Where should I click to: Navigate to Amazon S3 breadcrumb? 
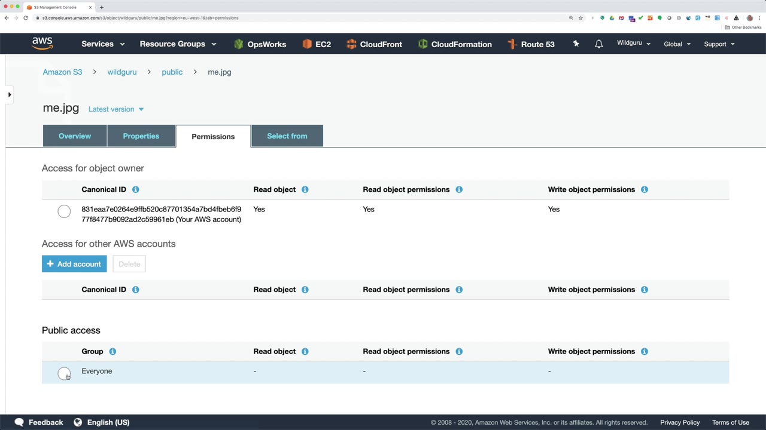(62, 72)
